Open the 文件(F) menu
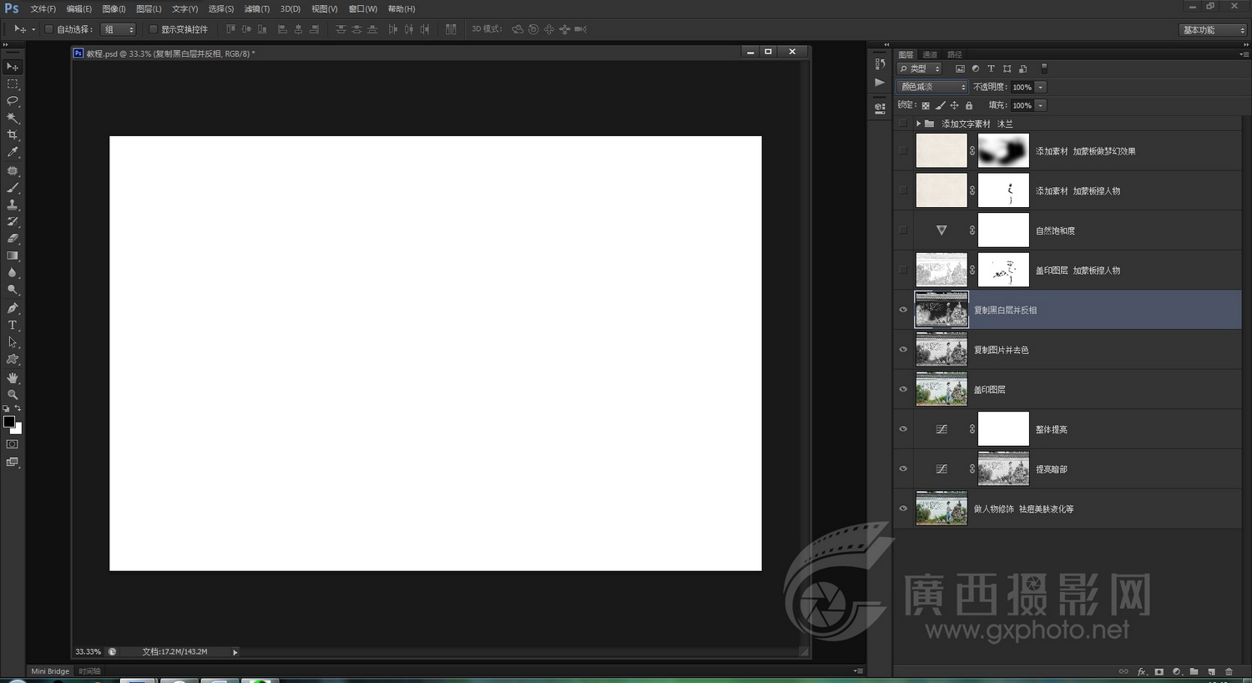 pos(43,9)
